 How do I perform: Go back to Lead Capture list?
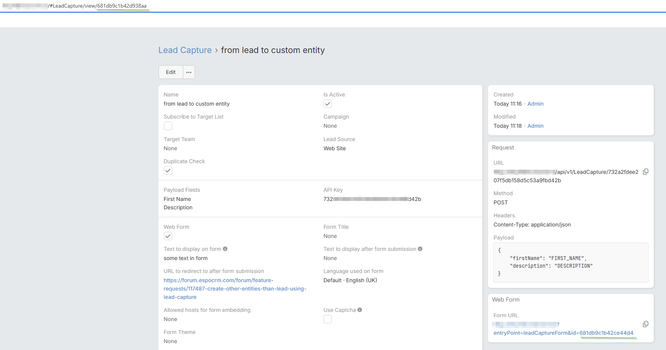pos(185,50)
